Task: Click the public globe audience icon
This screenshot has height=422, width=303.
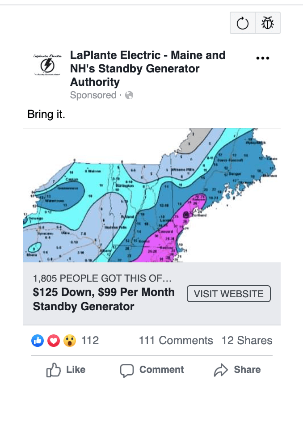Action: point(129,95)
